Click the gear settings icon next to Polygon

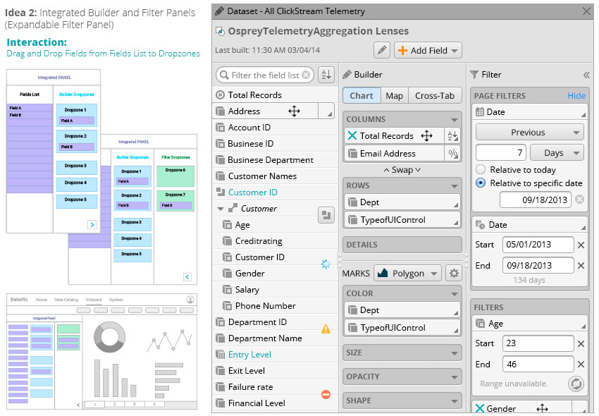tap(454, 273)
